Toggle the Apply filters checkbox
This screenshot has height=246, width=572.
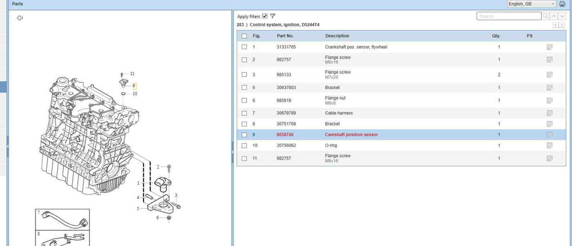(x=264, y=16)
